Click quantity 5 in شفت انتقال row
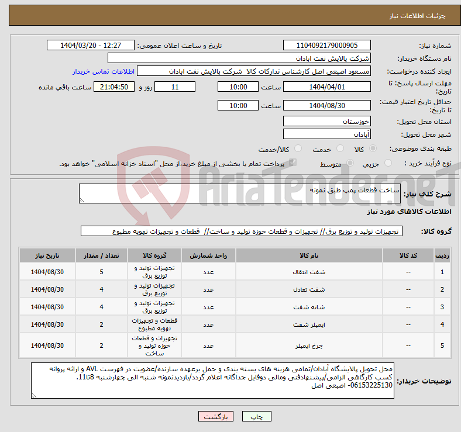The width and height of the screenshot is (461, 432). pos(101,272)
